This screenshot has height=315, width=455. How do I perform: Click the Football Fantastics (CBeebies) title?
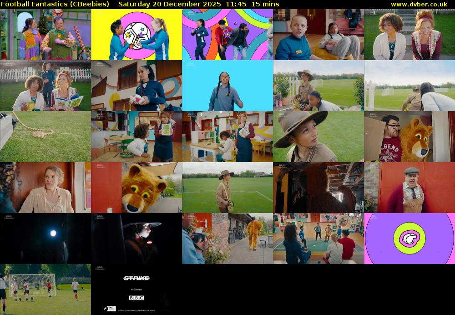55,4
